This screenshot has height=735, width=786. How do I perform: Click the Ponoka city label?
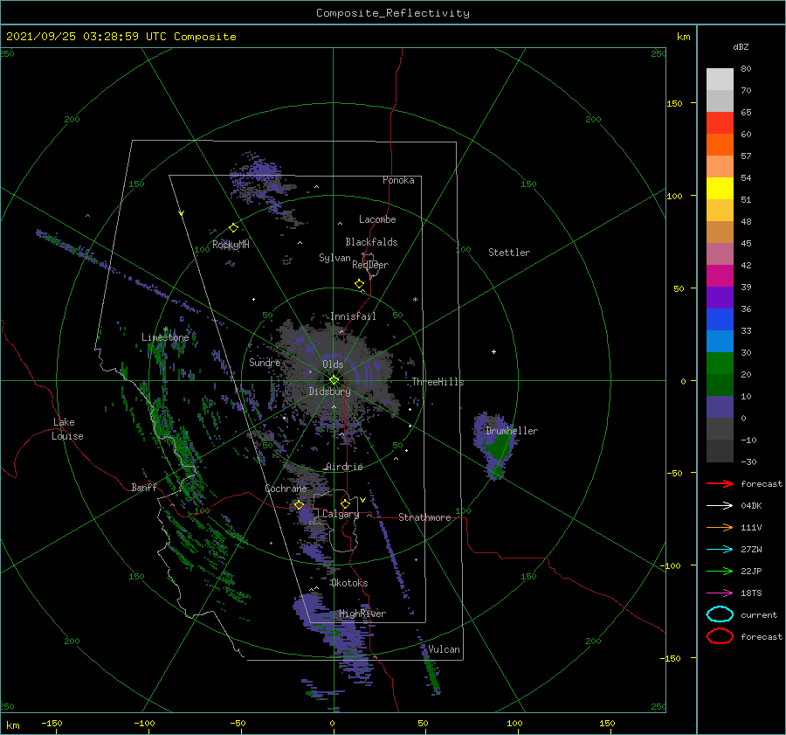(398, 180)
